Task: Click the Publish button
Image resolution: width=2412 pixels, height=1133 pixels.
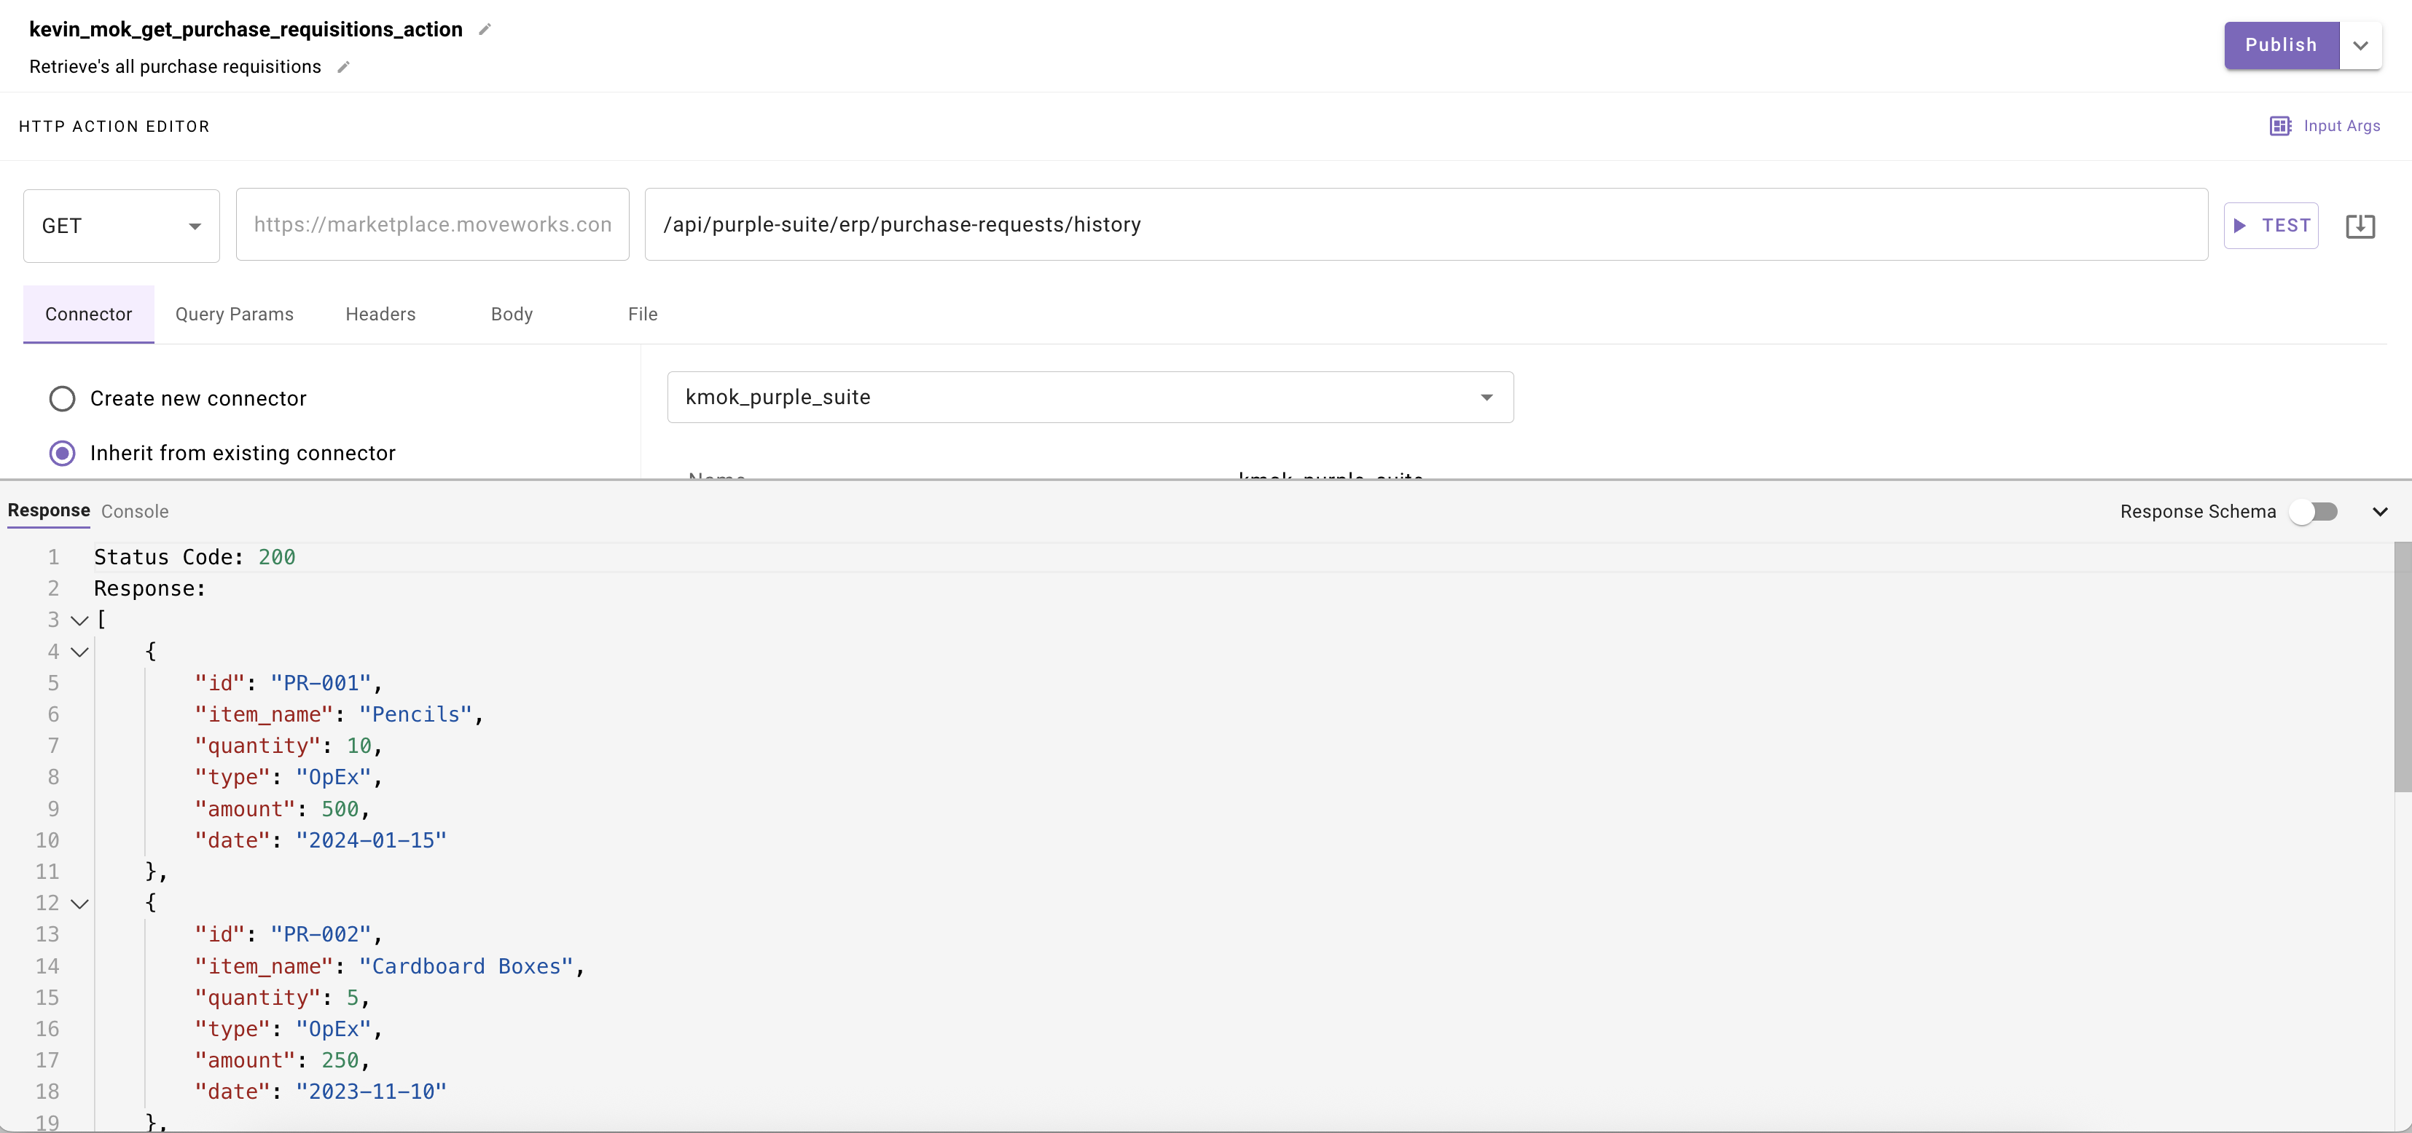Action: [2281, 45]
